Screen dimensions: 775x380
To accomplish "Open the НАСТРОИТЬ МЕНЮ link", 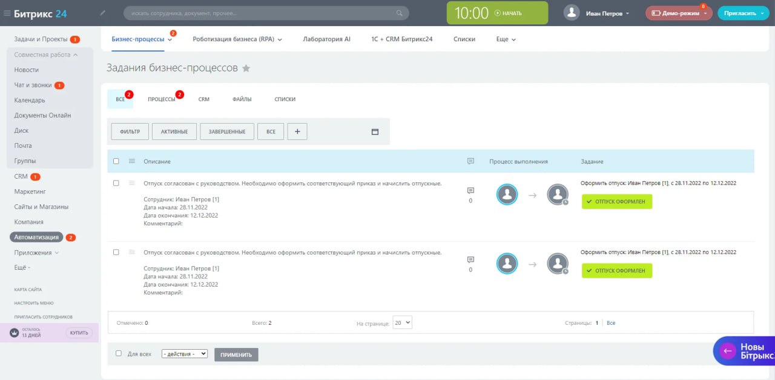I will (x=34, y=303).
